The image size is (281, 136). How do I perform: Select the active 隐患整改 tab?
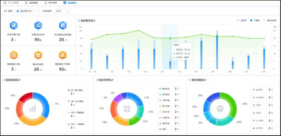point(70,3)
